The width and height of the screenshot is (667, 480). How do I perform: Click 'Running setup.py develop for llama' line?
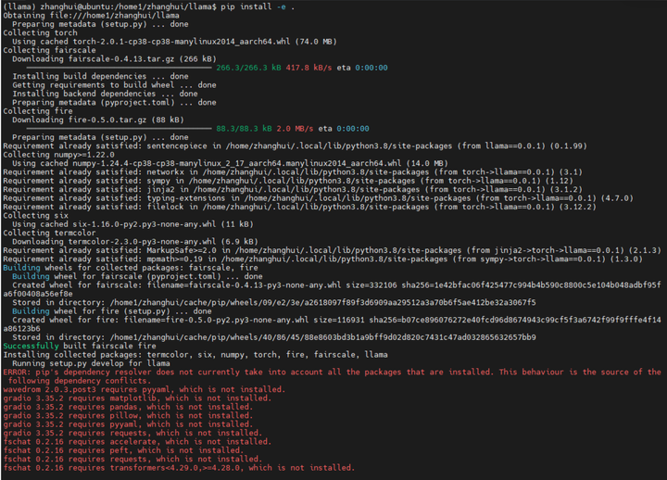coord(91,363)
